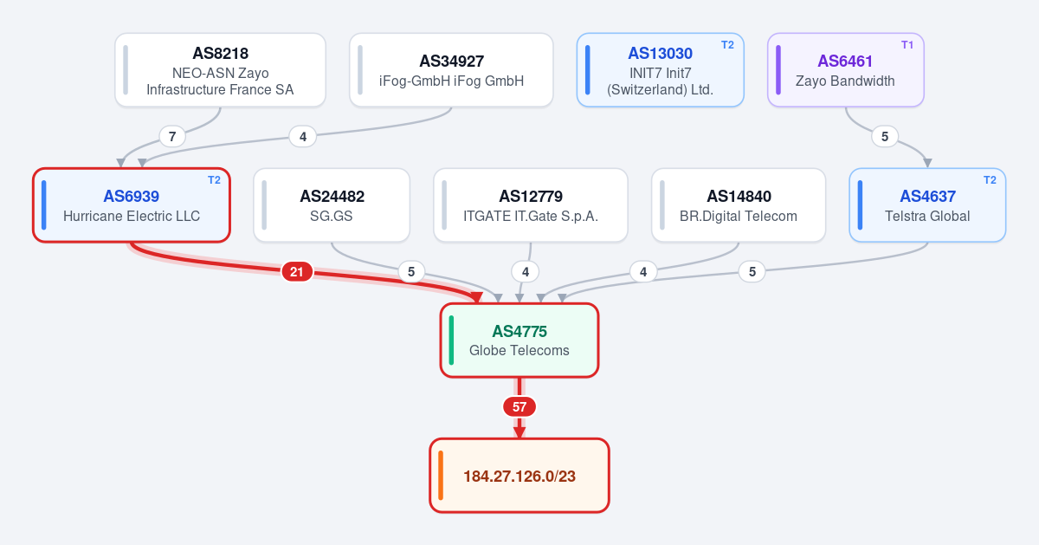The image size is (1039, 545).
Task: Select the AS14840 BR.Digital Telecom node
Action: pos(739,205)
